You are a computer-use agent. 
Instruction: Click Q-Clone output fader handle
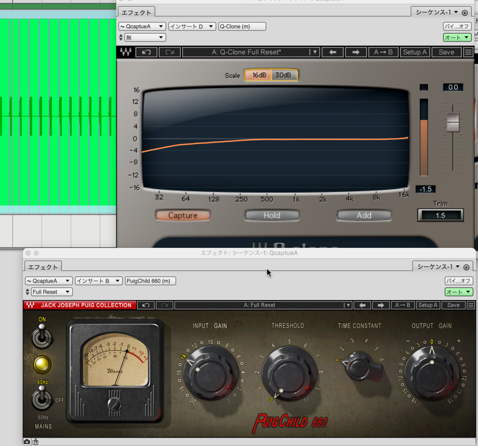point(453,122)
